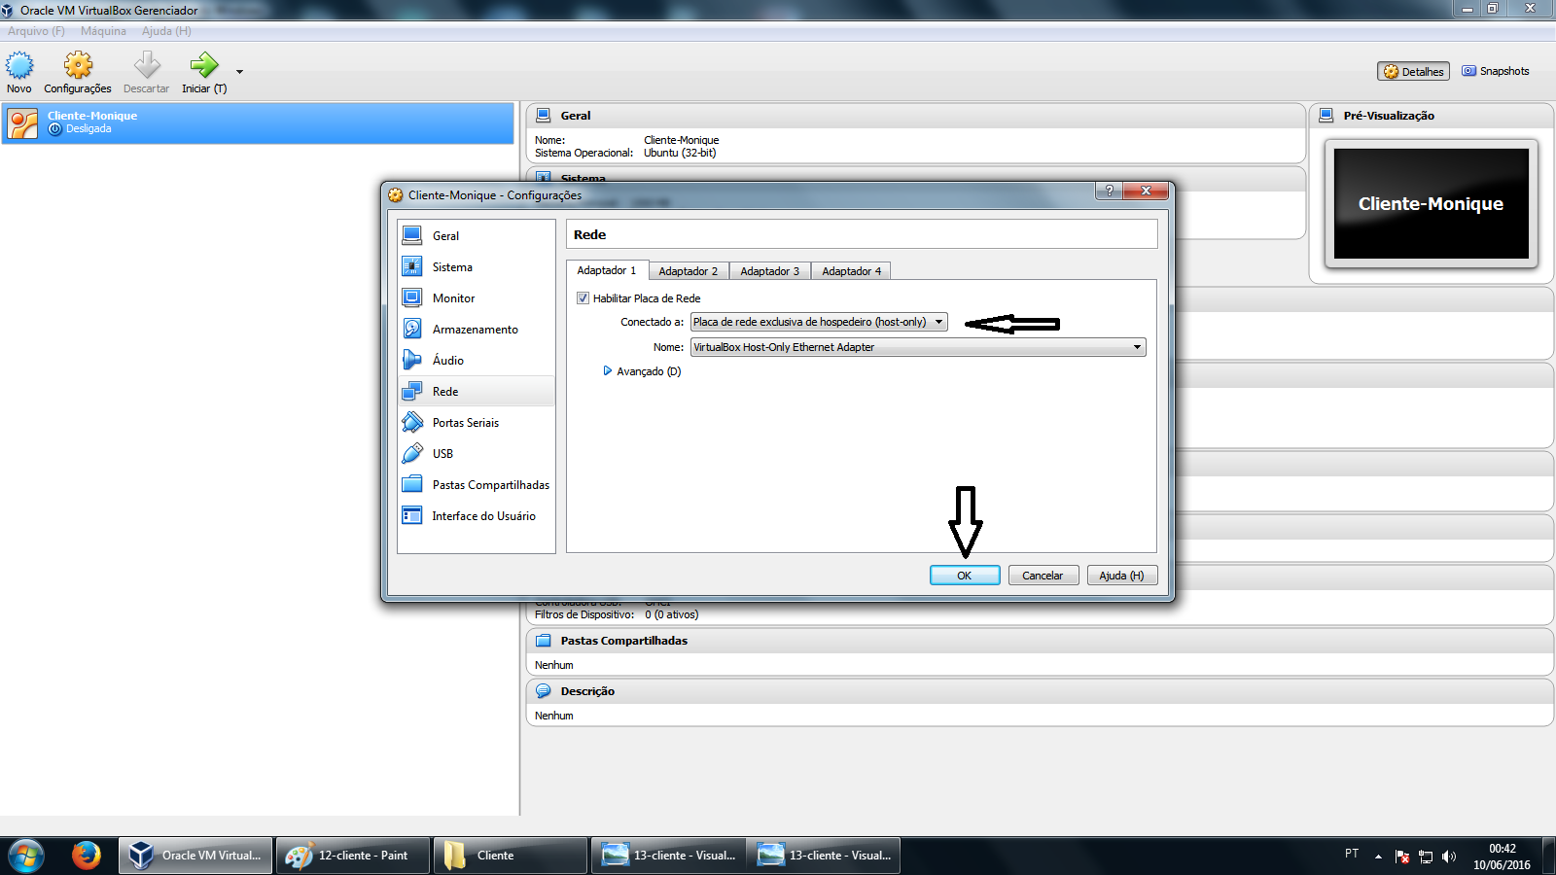Image resolution: width=1556 pixels, height=875 pixels.
Task: Switch to Adaptador 3 tab
Action: pos(770,271)
